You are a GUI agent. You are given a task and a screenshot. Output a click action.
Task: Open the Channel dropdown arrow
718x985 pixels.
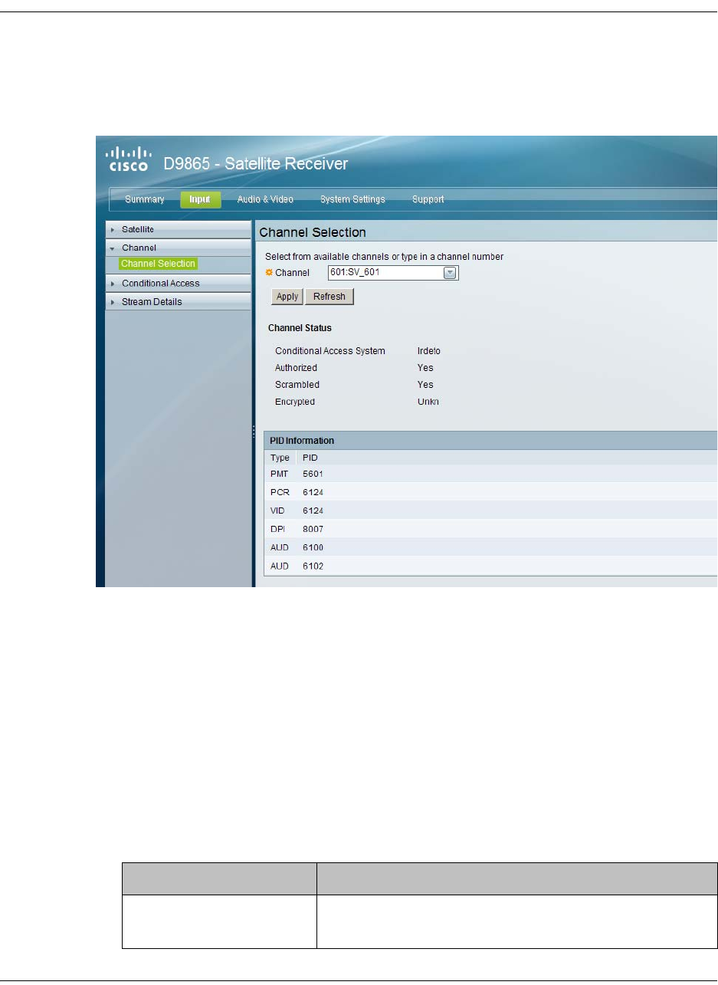tap(451, 273)
